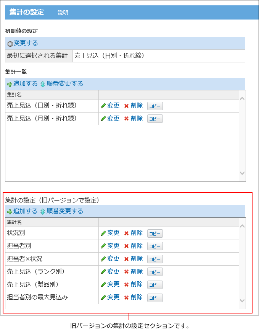Click 追加する in the 集計一覧 section
The height and width of the screenshot is (333, 259).
(25, 84)
